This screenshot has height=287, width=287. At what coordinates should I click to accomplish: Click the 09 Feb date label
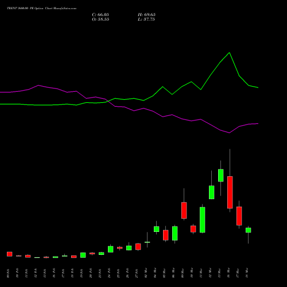coord(8,273)
